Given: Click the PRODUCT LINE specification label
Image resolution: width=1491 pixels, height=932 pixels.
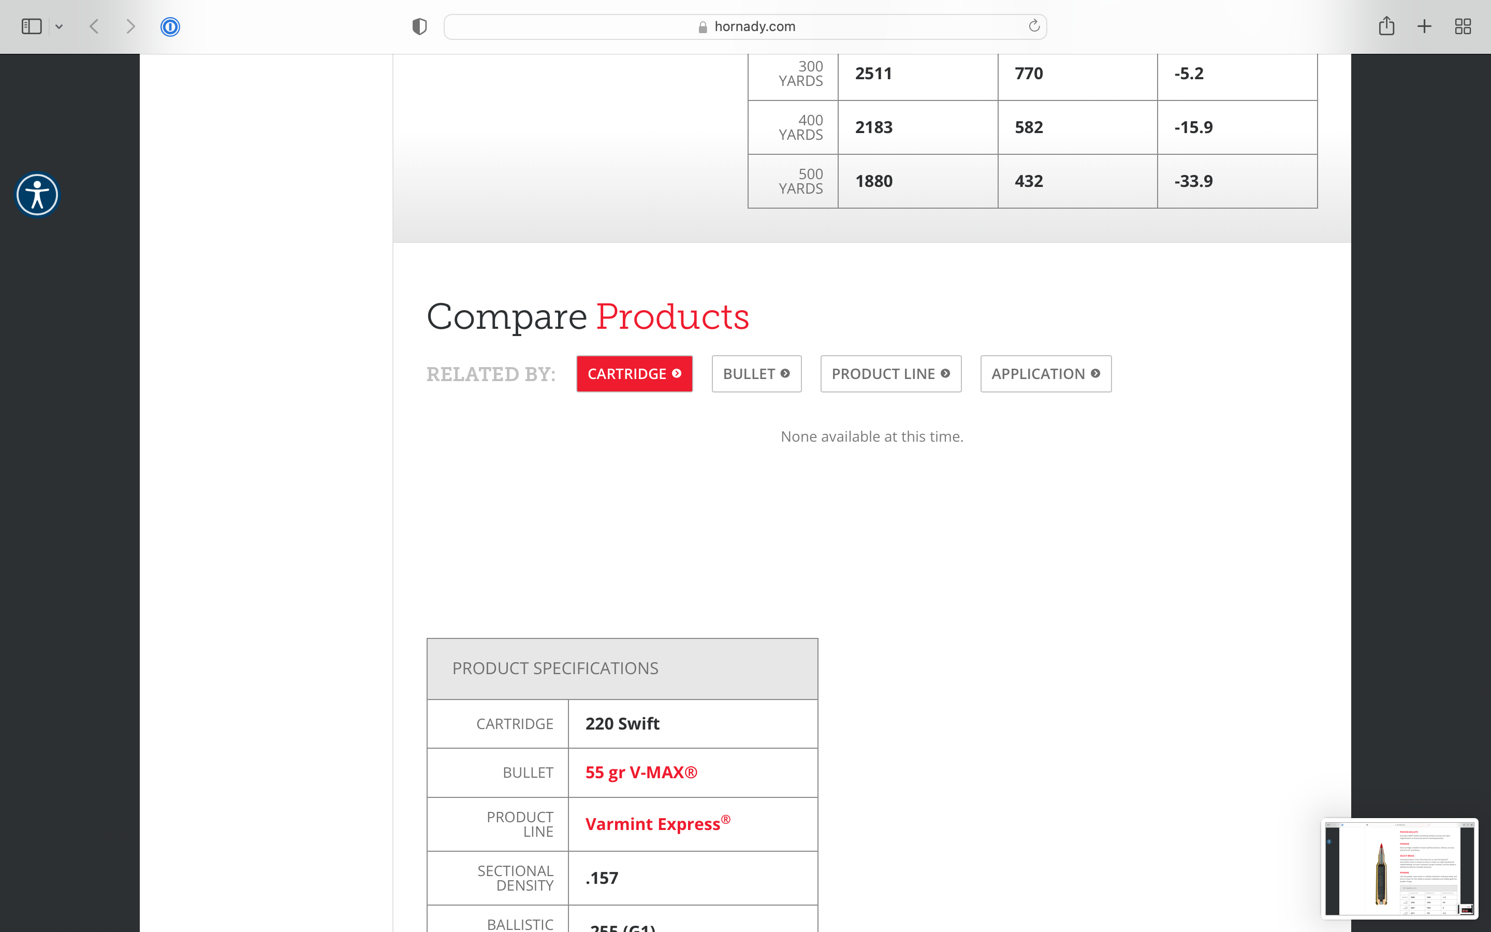Looking at the screenshot, I should (520, 824).
